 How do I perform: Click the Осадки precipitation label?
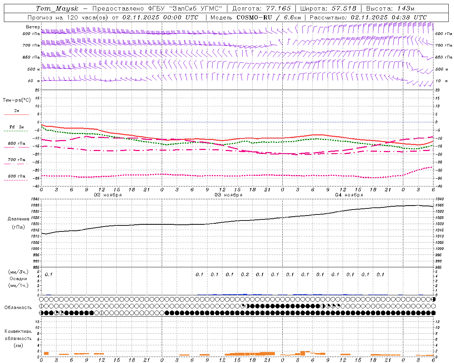[18, 279]
